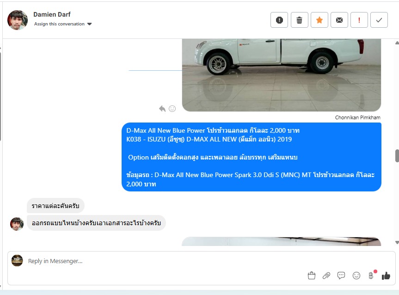The image size is (399, 295).
Task: Open the white pickup truck photo
Action: coord(282,75)
